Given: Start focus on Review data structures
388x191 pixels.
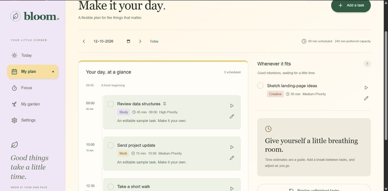Looking at the screenshot, I should click(232, 106).
